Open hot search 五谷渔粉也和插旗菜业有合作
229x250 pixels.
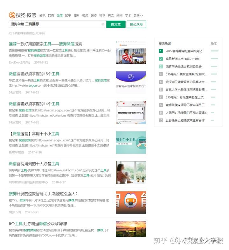click(x=185, y=120)
